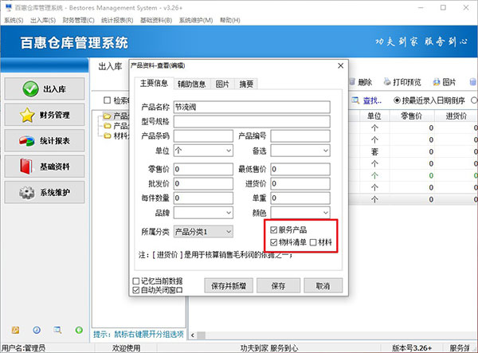The image size is (478, 353).
Task: Click the yellow star icon on 财务管理
Action: pyautogui.click(x=27, y=115)
